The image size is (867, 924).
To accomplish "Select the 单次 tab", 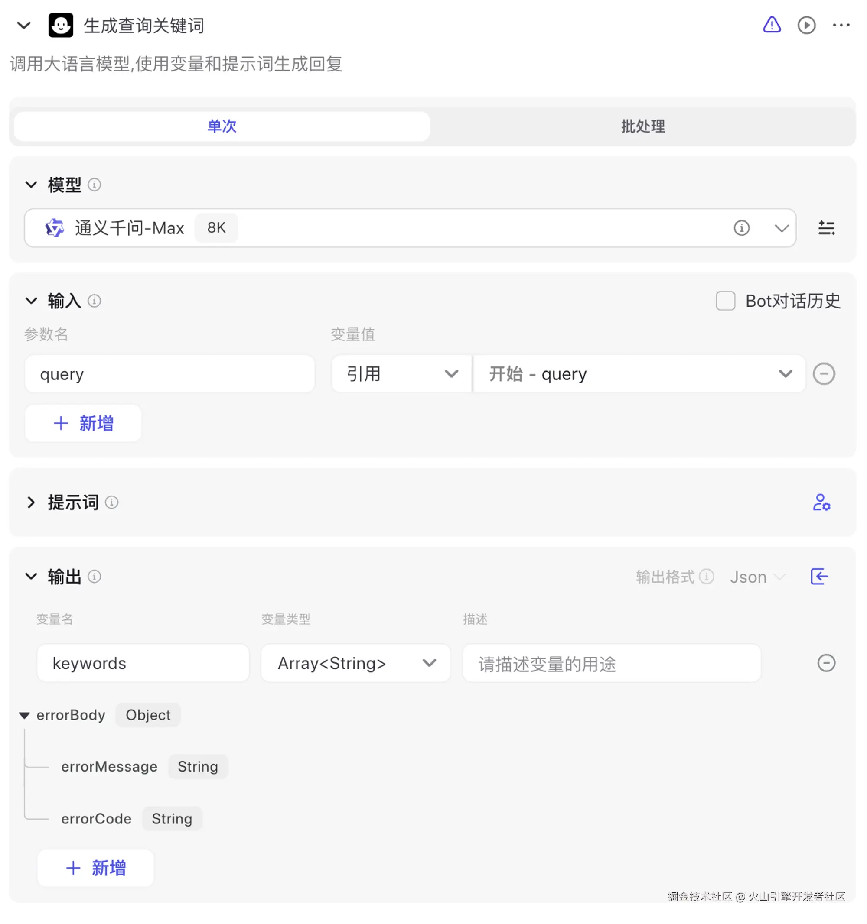I will tap(222, 126).
